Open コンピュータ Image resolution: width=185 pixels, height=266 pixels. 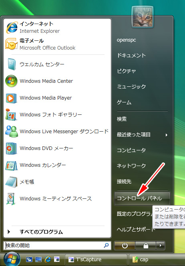[131, 150]
